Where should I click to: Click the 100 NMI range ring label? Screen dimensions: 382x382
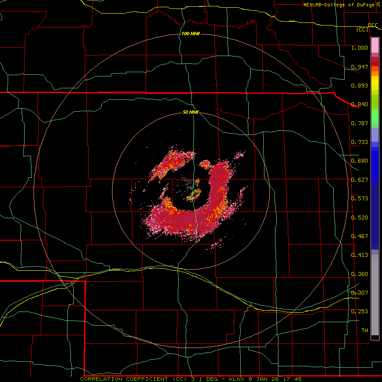click(191, 34)
